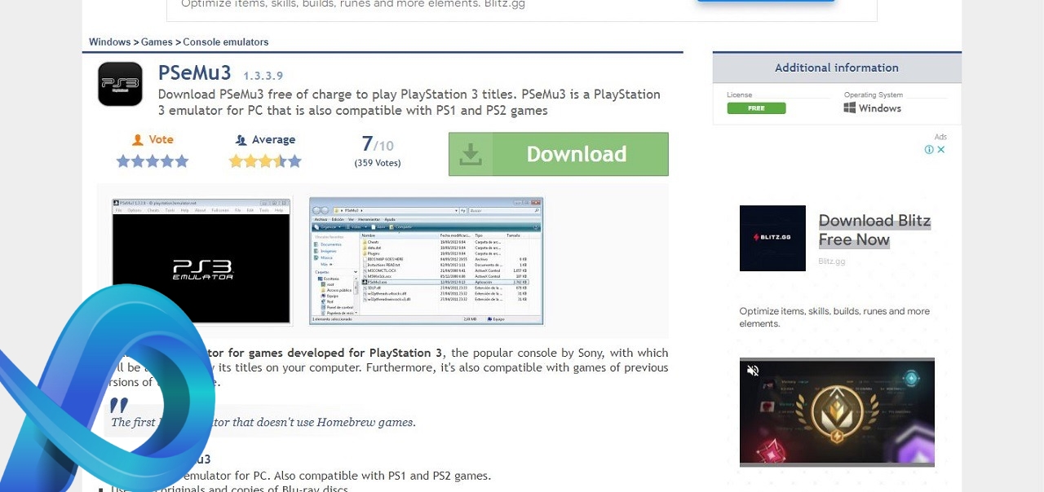The height and width of the screenshot is (492, 1044).
Task: Click the download arrow icon in the Download button
Action: tap(471, 154)
